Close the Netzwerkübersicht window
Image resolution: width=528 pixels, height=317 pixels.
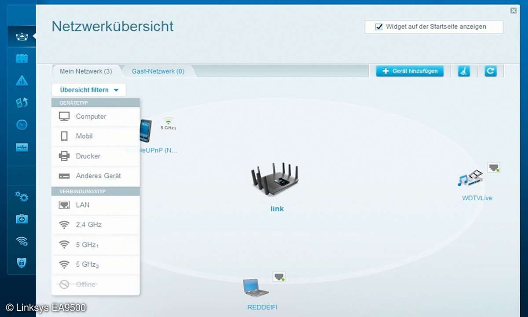(513, 11)
